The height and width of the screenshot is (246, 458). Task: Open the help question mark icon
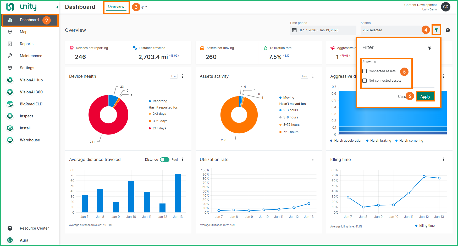448,30
